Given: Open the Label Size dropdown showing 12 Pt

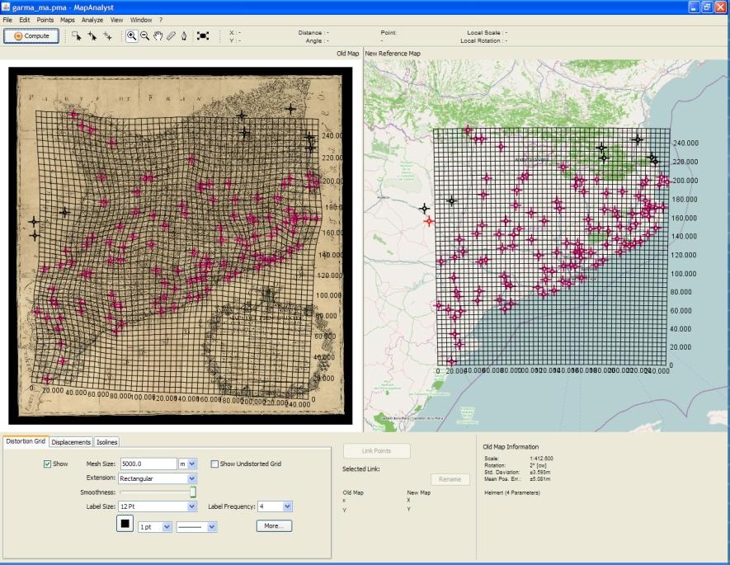Looking at the screenshot, I should click(158, 506).
